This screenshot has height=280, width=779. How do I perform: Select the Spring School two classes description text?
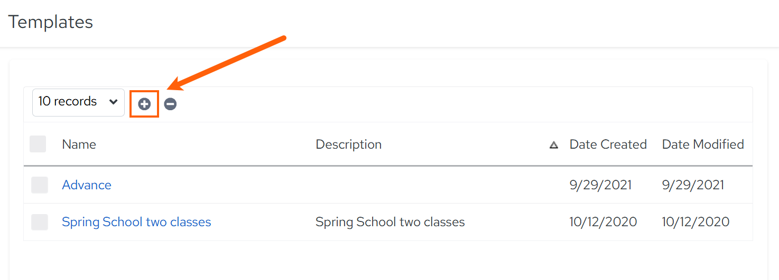click(x=390, y=222)
